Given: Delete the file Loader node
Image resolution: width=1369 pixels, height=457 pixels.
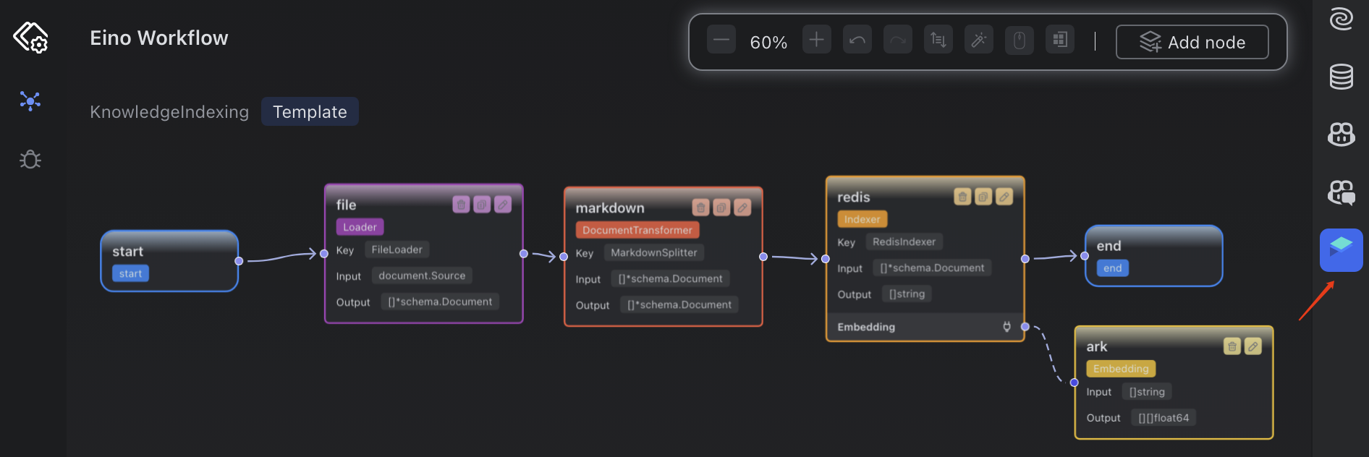Looking at the screenshot, I should click(x=461, y=205).
